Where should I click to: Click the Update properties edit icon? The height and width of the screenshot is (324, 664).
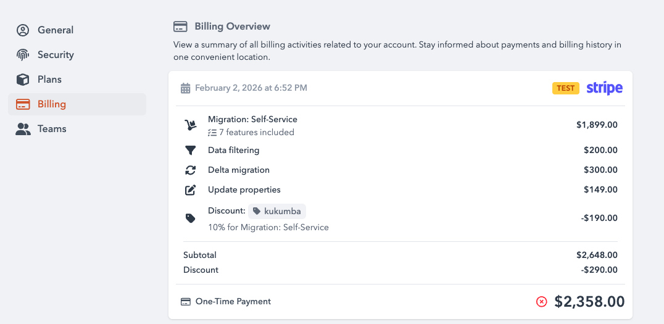coord(191,190)
